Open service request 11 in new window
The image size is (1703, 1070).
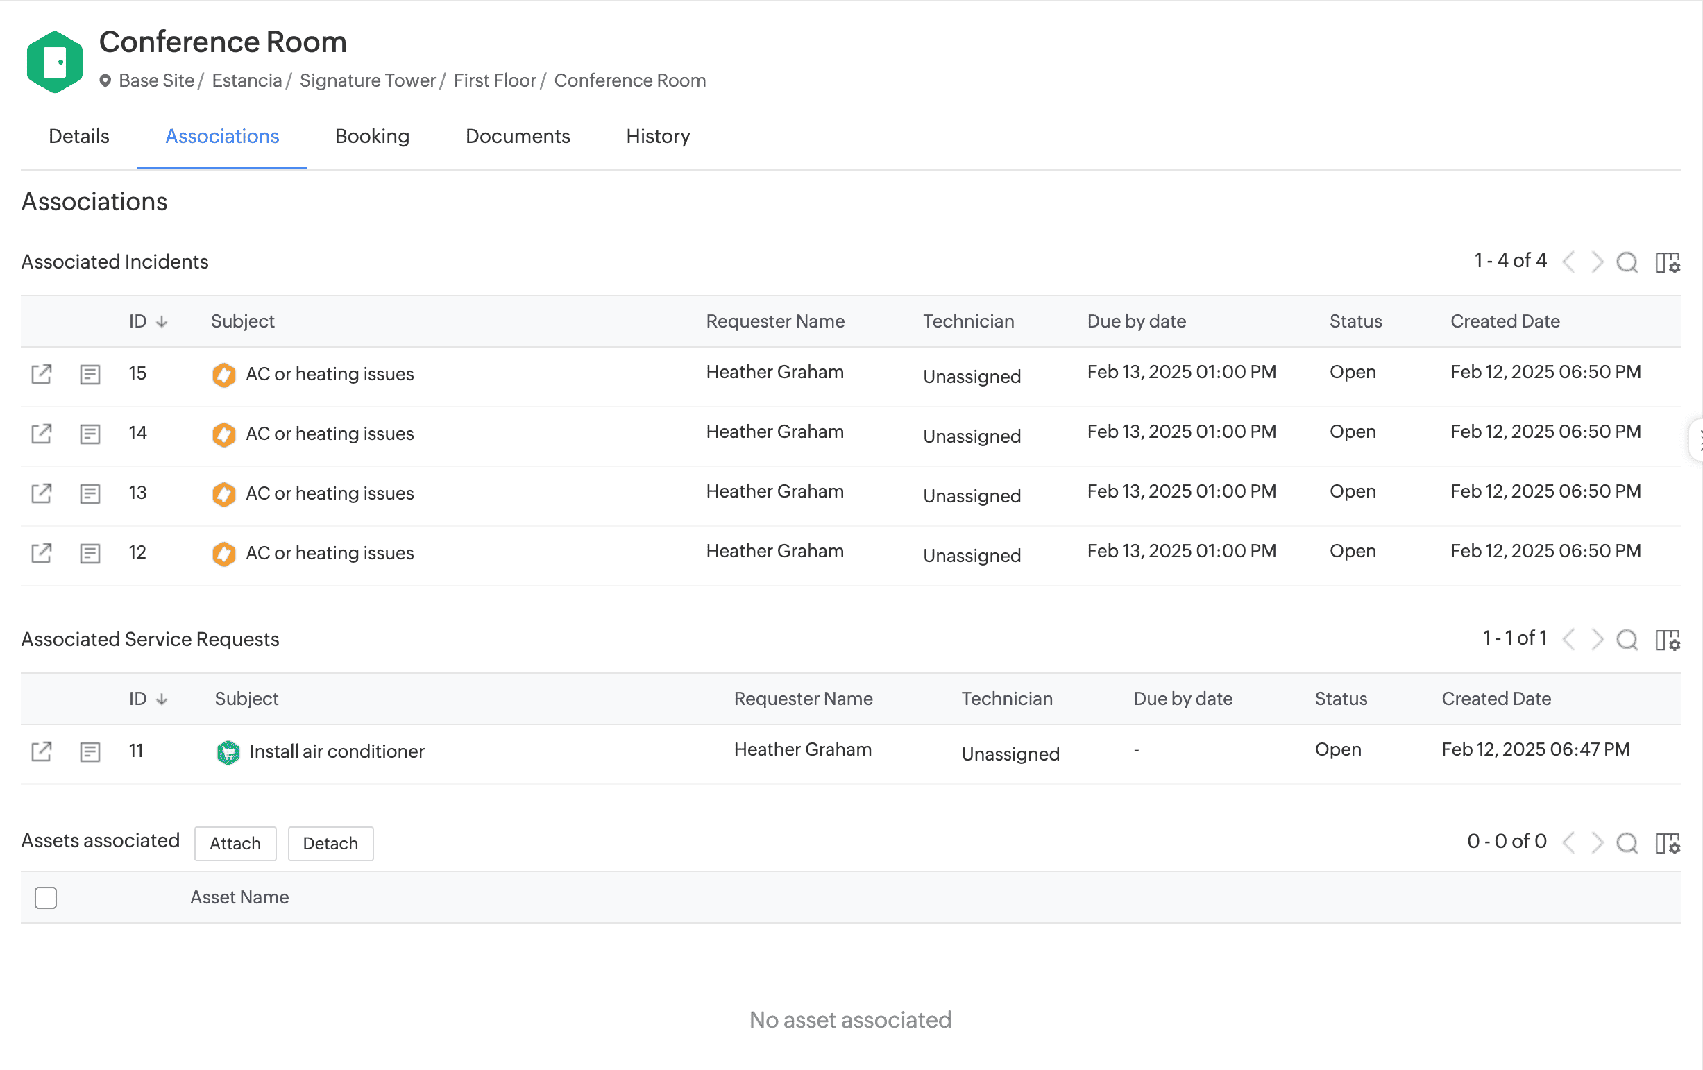tap(41, 751)
